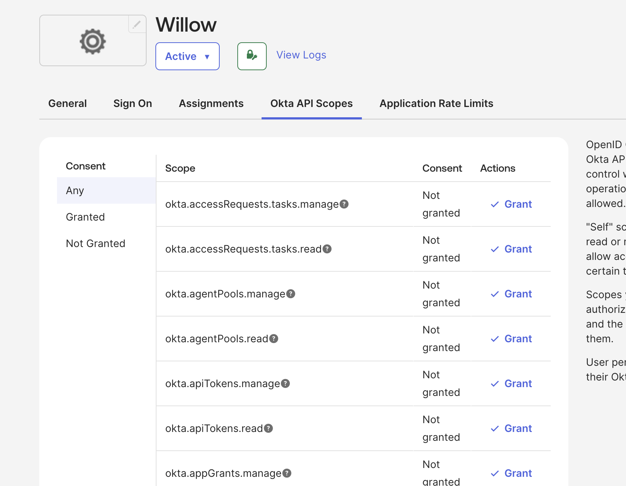Image resolution: width=626 pixels, height=486 pixels.
Task: Grant okta.accessRequests.tasks.manage scope
Action: (511, 204)
